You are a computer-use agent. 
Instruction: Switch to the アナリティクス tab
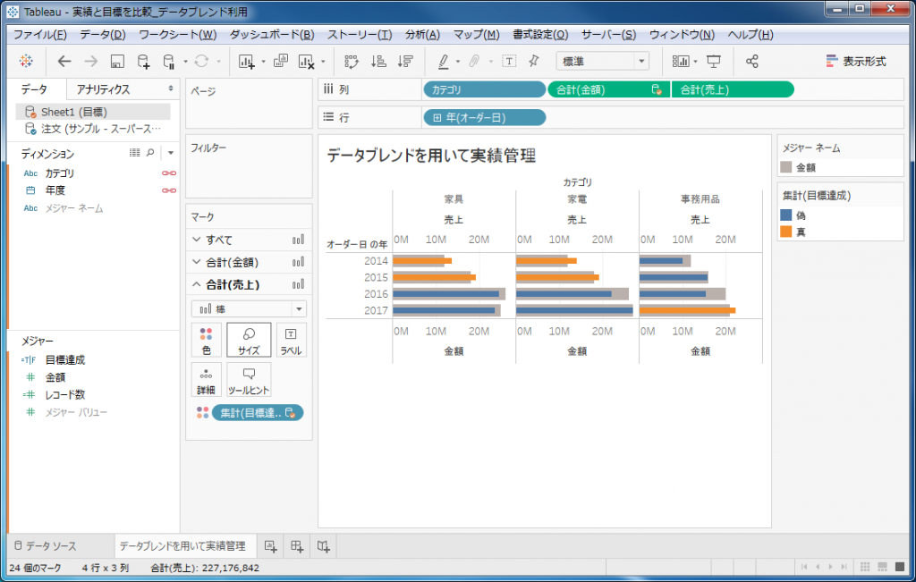(x=103, y=89)
